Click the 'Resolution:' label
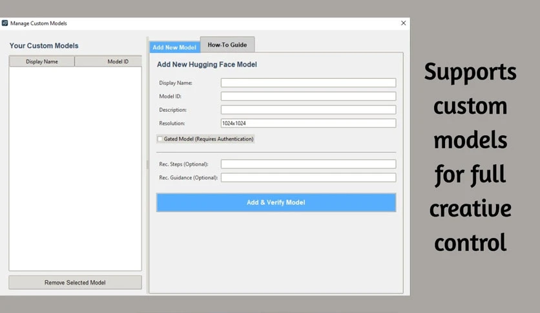 (172, 123)
